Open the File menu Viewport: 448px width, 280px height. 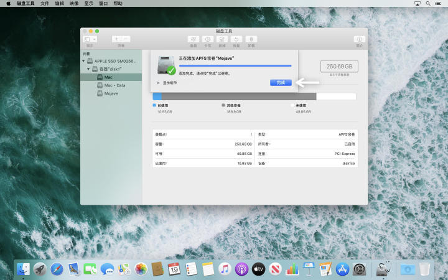click(45, 4)
